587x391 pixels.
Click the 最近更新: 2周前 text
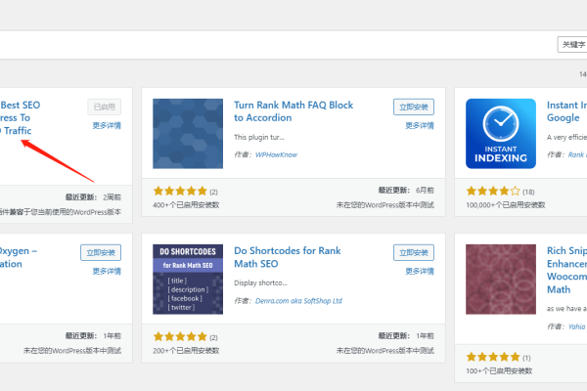click(x=93, y=197)
